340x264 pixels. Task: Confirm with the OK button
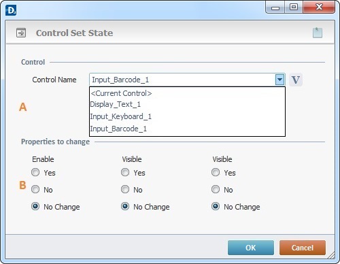coord(251,248)
